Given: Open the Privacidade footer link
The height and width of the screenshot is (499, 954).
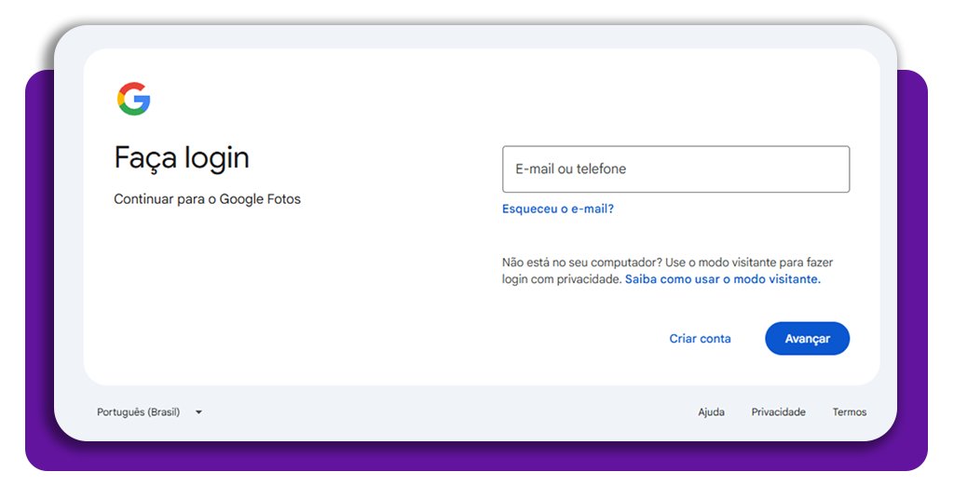Looking at the screenshot, I should point(778,412).
